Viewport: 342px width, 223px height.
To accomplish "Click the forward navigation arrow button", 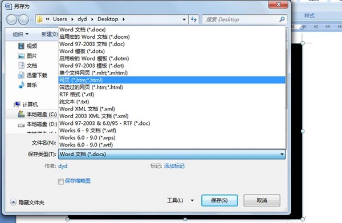I will [x=23, y=19].
